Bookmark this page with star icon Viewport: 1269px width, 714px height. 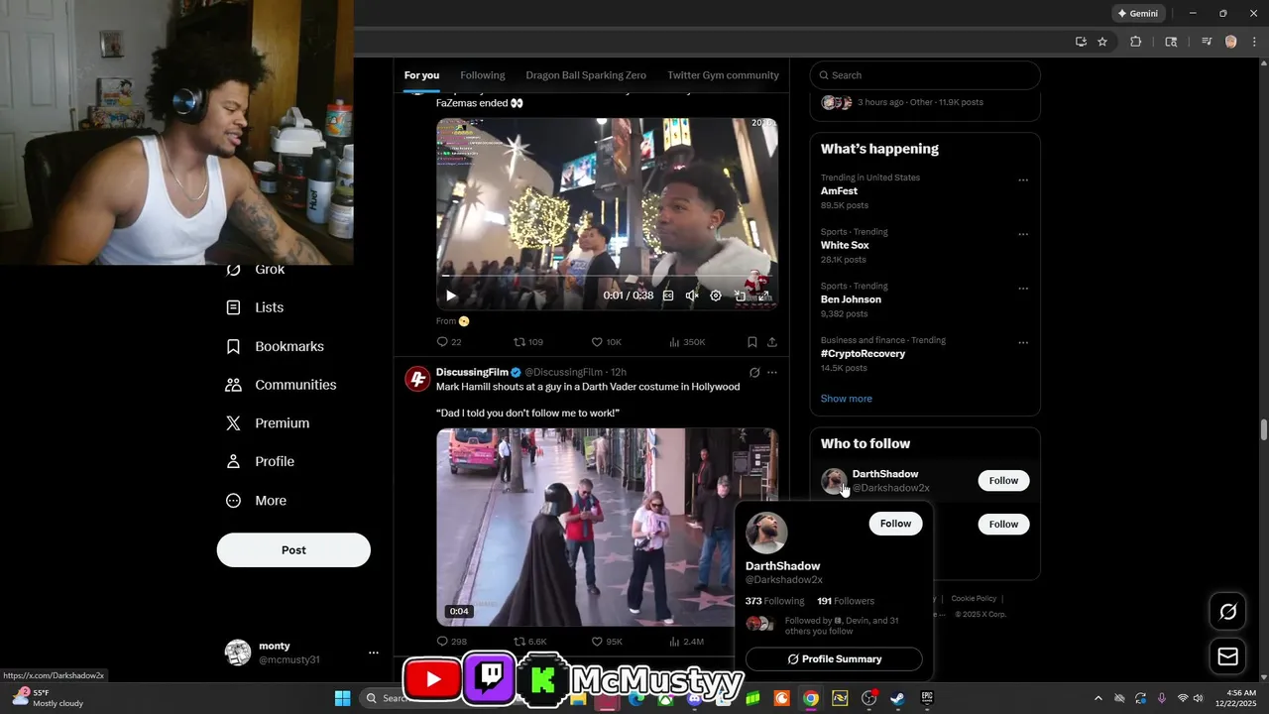1102,42
